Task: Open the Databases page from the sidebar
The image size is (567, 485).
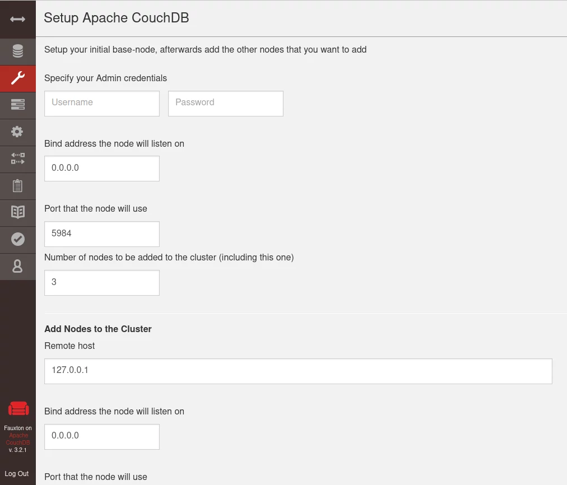Action: click(x=17, y=52)
